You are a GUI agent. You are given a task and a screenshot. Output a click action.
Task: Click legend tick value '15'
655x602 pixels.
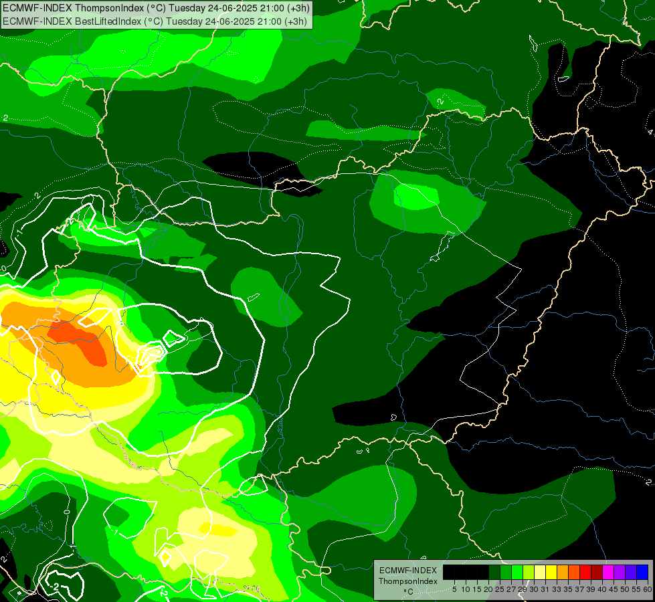point(477,589)
